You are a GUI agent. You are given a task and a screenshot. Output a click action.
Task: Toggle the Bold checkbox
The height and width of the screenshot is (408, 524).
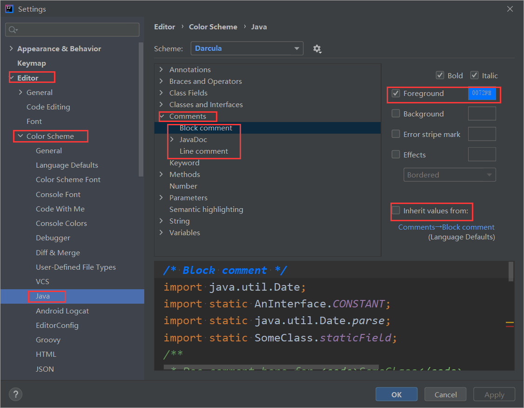(x=440, y=75)
